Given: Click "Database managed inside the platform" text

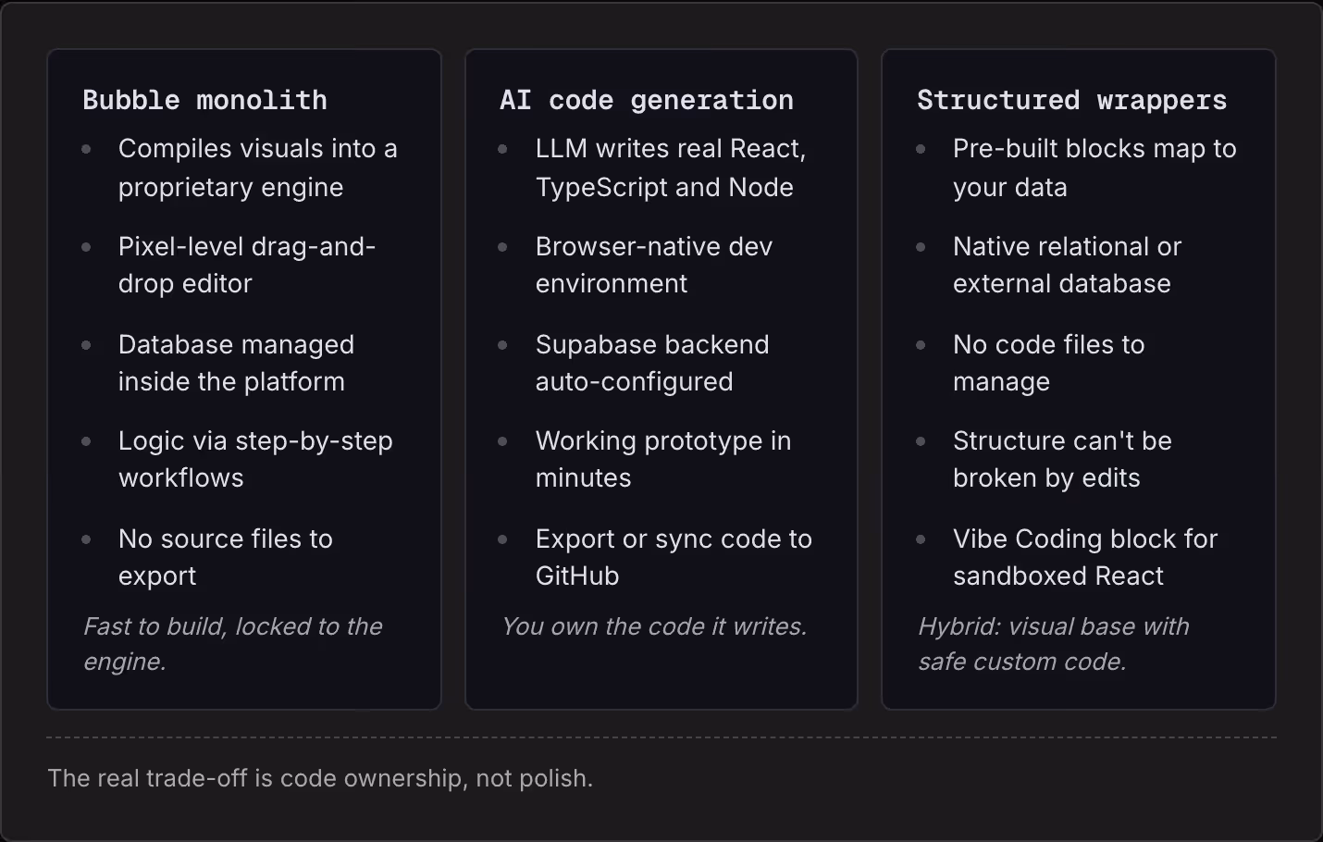Looking at the screenshot, I should coord(236,363).
